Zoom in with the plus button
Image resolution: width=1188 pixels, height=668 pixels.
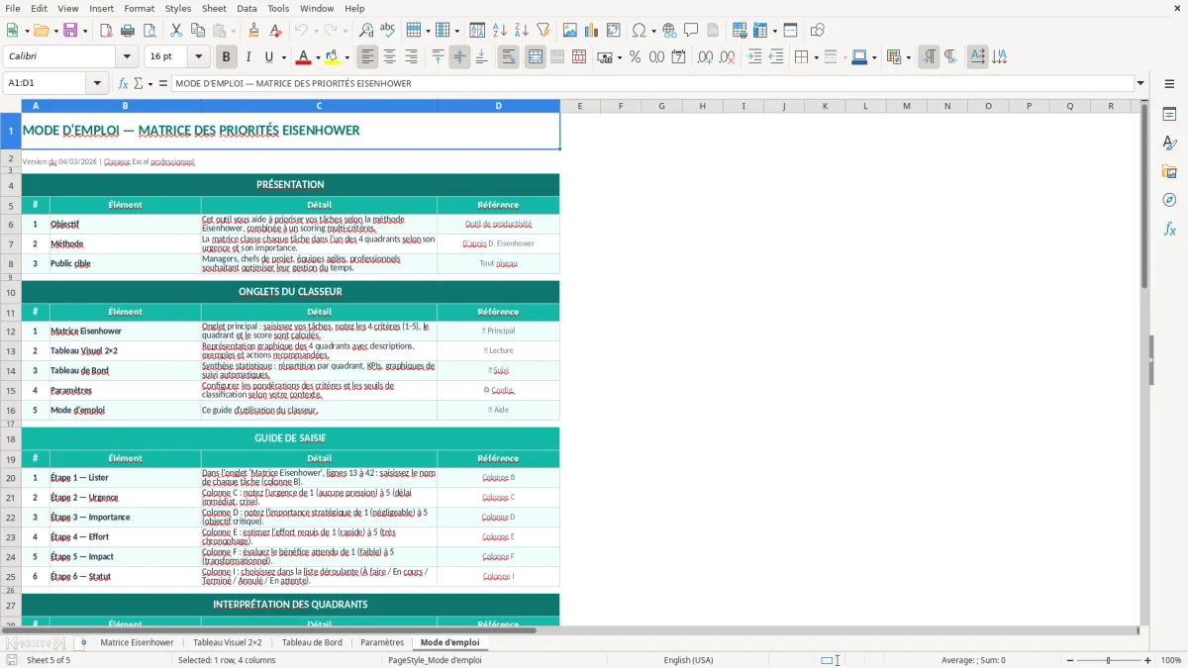tap(1147, 660)
